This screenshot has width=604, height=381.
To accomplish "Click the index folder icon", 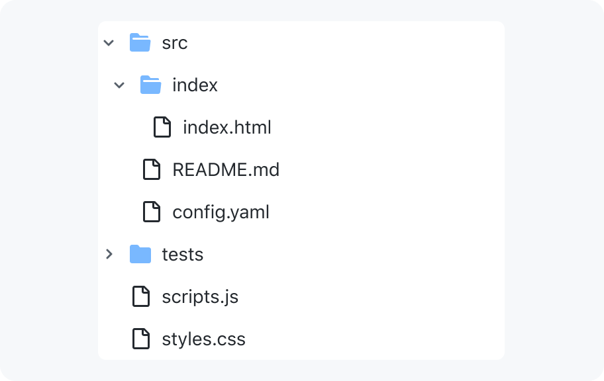I will [x=150, y=85].
